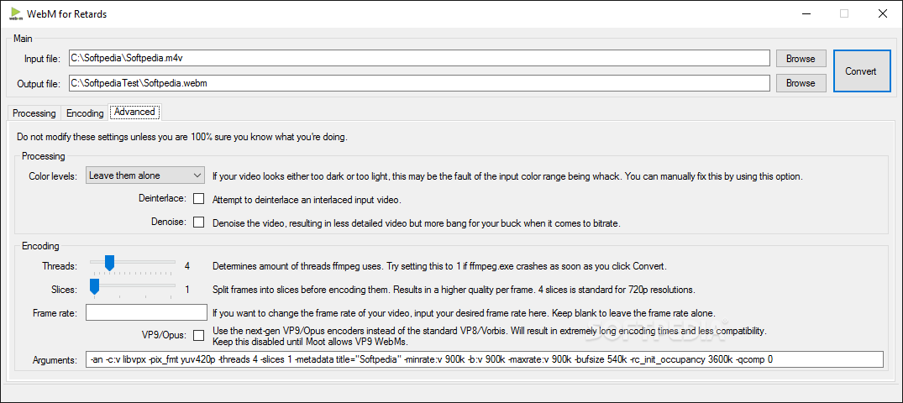Switch to the Processing tab

click(x=34, y=113)
